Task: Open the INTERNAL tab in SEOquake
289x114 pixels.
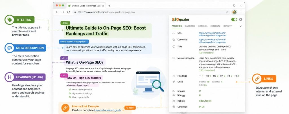Action: point(203,26)
